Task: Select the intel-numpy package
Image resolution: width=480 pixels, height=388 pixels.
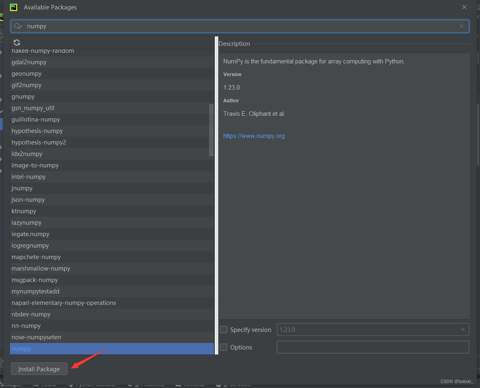Action: (112, 177)
